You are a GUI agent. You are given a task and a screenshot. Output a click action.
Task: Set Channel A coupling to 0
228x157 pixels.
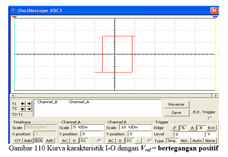coord(74,141)
